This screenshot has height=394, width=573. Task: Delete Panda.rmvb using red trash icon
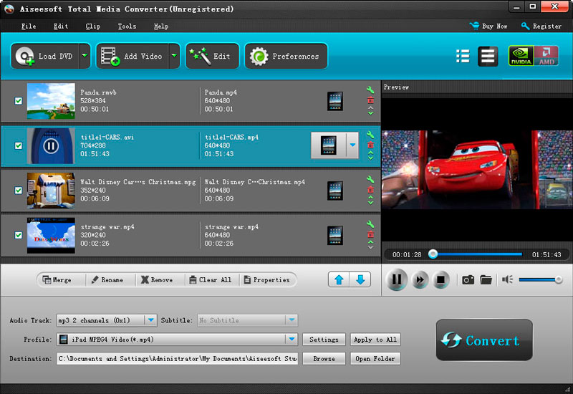(370, 101)
